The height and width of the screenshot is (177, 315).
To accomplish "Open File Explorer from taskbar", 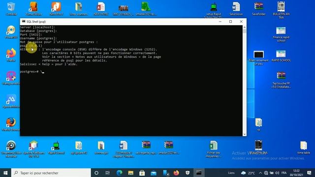I will point(131,173).
